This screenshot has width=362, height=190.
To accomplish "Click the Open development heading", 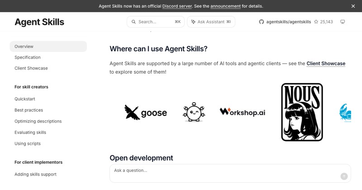I will pos(141,158).
